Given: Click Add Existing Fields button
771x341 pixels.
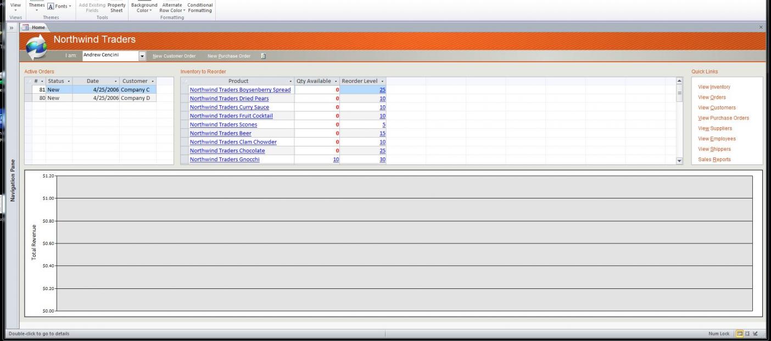Looking at the screenshot, I should [92, 8].
